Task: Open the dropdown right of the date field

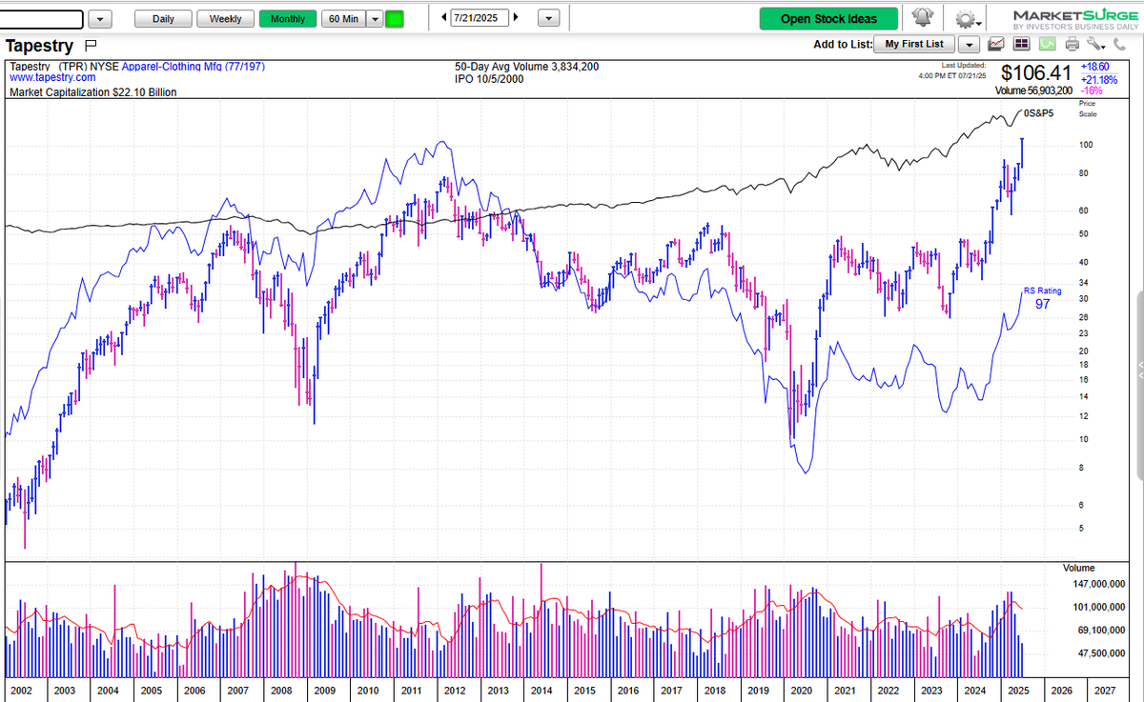Action: click(x=547, y=19)
